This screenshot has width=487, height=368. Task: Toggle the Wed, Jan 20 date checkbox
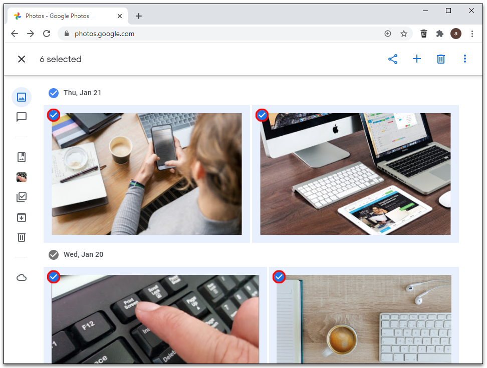(54, 255)
